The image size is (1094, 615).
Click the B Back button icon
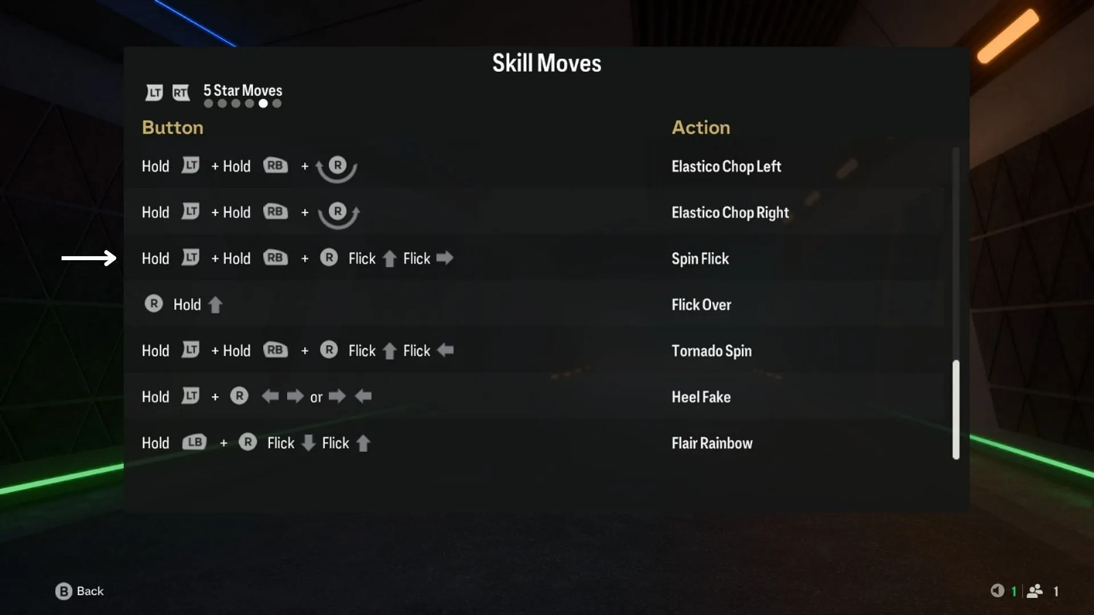(x=62, y=590)
